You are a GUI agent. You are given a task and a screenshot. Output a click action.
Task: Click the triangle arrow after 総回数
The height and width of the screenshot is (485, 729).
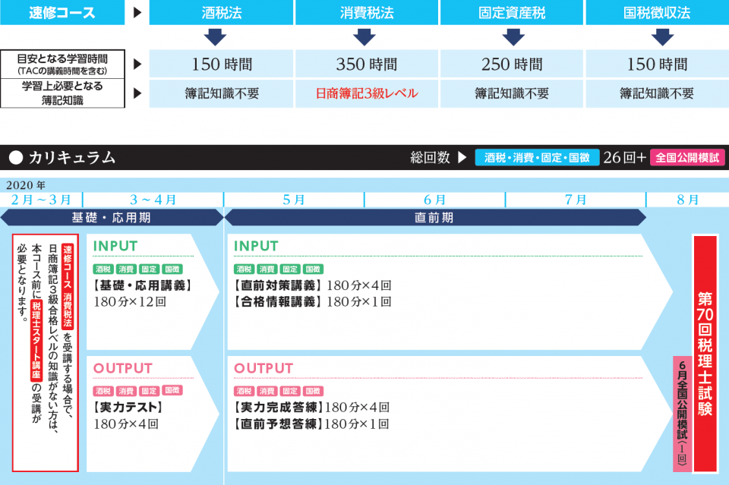point(462,158)
